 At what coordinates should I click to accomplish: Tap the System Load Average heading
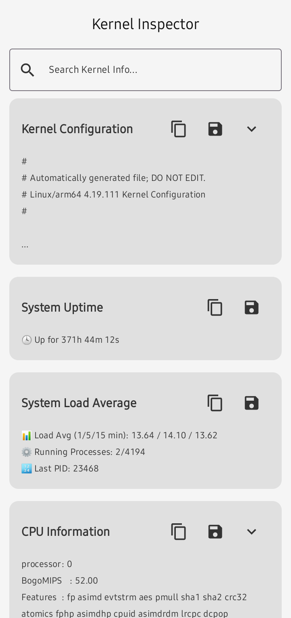[79, 403]
